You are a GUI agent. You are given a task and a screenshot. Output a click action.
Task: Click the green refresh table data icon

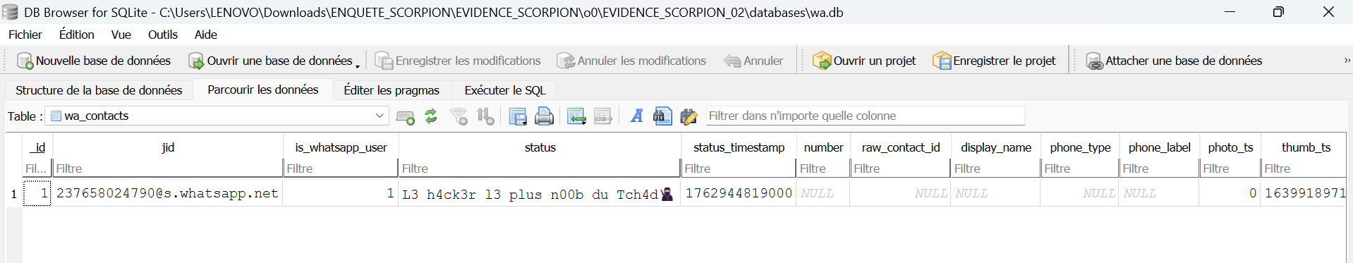431,116
